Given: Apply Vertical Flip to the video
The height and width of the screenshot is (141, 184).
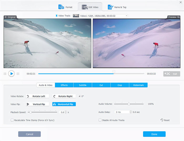Looking at the screenshot, I should [37, 104].
